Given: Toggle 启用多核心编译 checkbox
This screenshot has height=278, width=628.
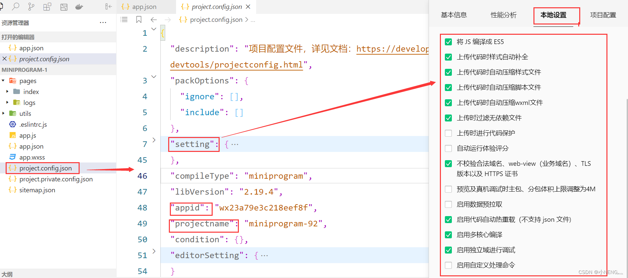Looking at the screenshot, I should tap(448, 235).
